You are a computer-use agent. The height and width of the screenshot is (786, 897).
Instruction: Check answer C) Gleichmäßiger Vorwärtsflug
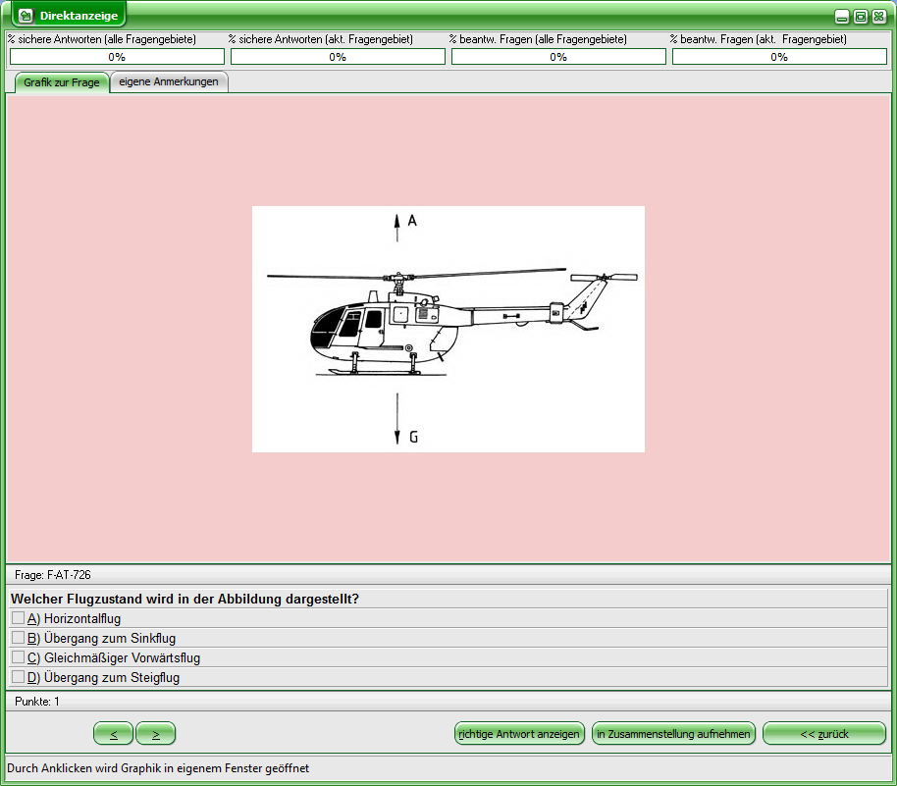pos(19,656)
